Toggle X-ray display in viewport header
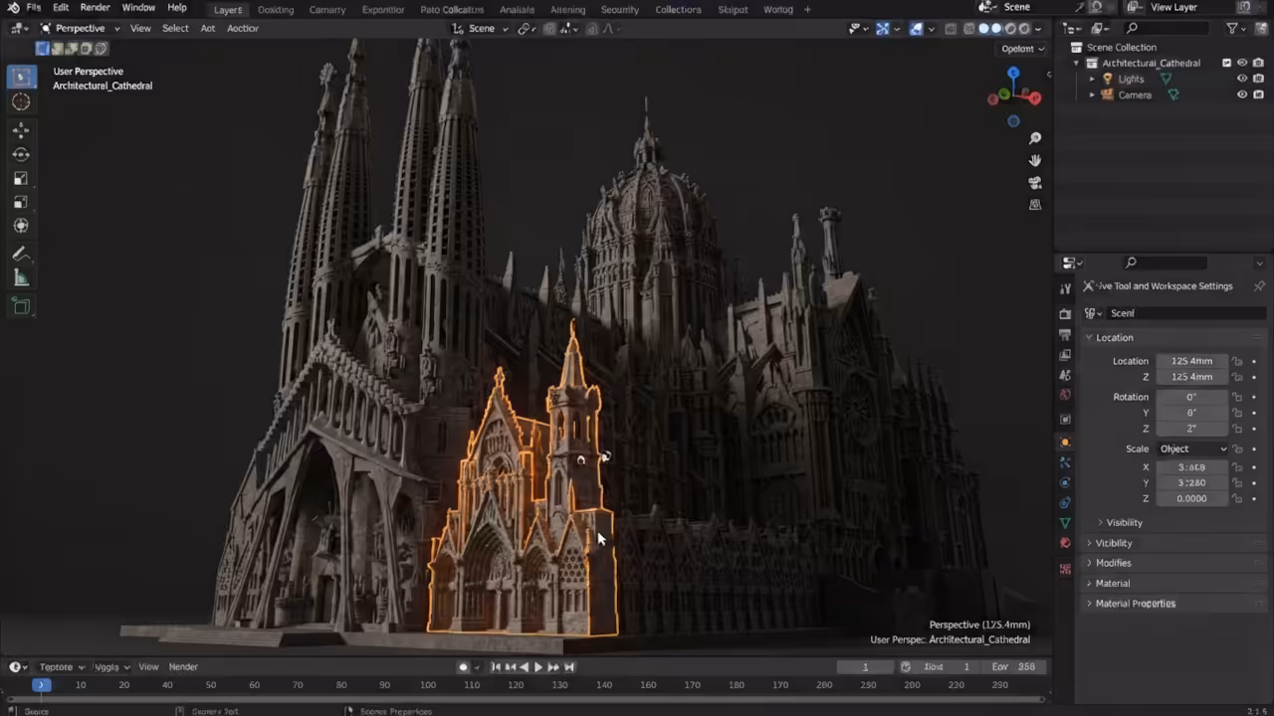Viewport: 1274px width, 716px height. tap(951, 29)
